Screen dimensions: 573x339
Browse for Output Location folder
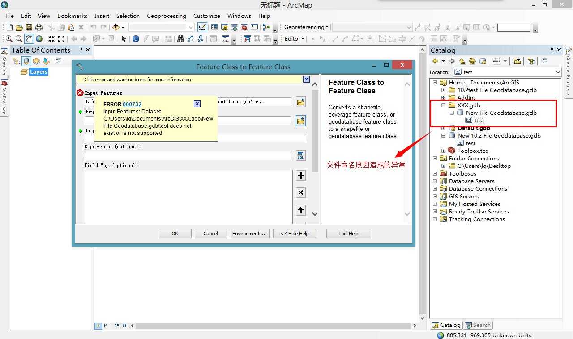click(x=301, y=121)
